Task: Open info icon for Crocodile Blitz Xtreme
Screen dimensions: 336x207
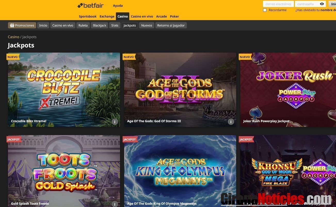Action: 115,122
